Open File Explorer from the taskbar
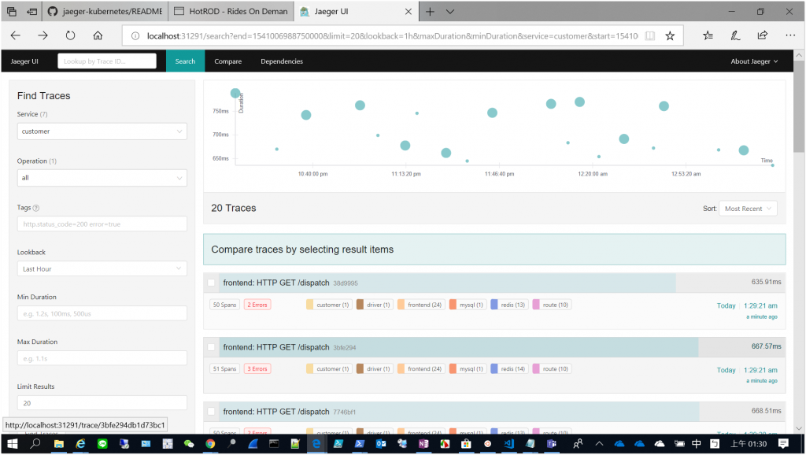This screenshot has height=455, width=806. coord(58,444)
